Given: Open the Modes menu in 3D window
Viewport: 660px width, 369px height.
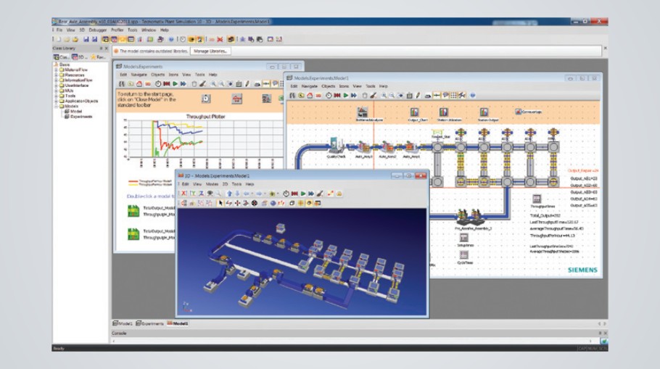Looking at the screenshot, I should pyautogui.click(x=212, y=184).
